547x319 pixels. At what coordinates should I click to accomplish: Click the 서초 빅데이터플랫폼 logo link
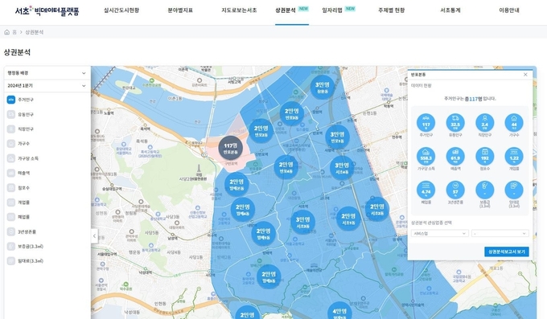click(x=47, y=10)
